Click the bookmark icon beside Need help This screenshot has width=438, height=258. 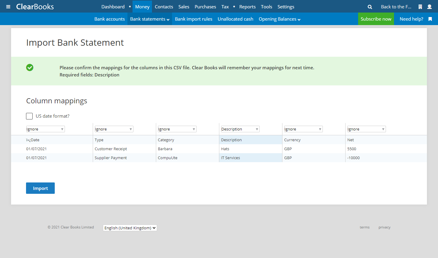(x=430, y=19)
